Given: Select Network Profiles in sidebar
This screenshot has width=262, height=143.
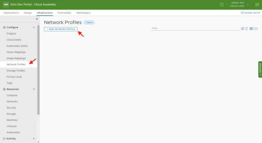Looking at the screenshot, I should [16, 65].
